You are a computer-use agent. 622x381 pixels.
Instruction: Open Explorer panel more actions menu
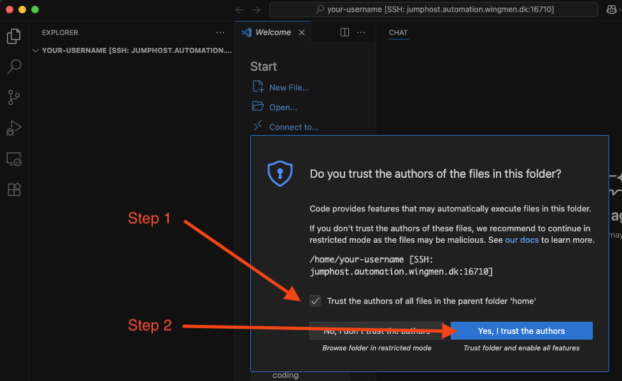click(x=220, y=32)
